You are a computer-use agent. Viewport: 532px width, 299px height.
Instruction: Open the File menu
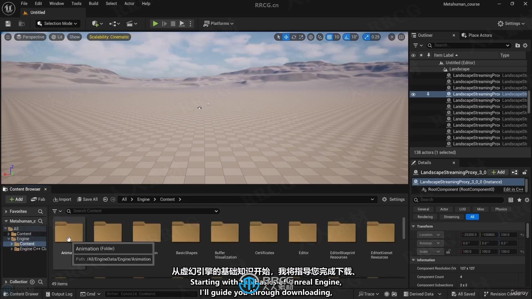[x=24, y=4]
